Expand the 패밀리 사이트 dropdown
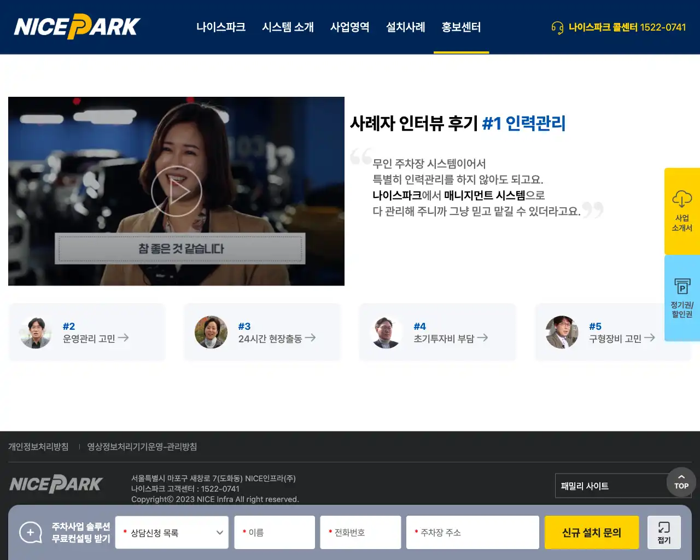Screen dimensions: 700x560 tap(623, 486)
